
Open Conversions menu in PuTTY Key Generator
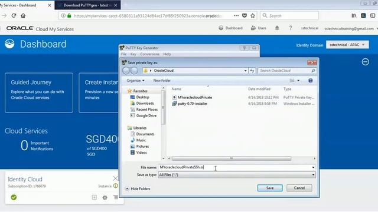pyautogui.click(x=149, y=54)
